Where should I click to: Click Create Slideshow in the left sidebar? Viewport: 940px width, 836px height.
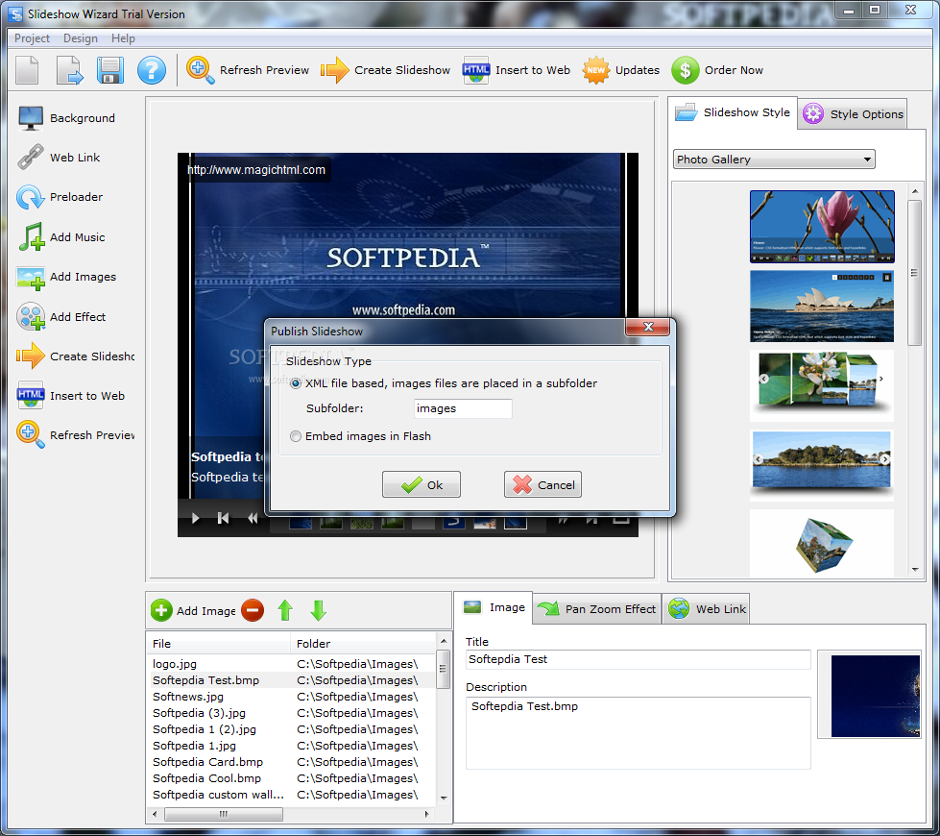point(76,357)
